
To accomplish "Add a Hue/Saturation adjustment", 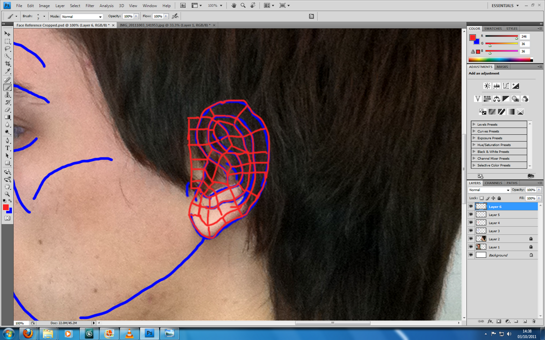I will 487,99.
